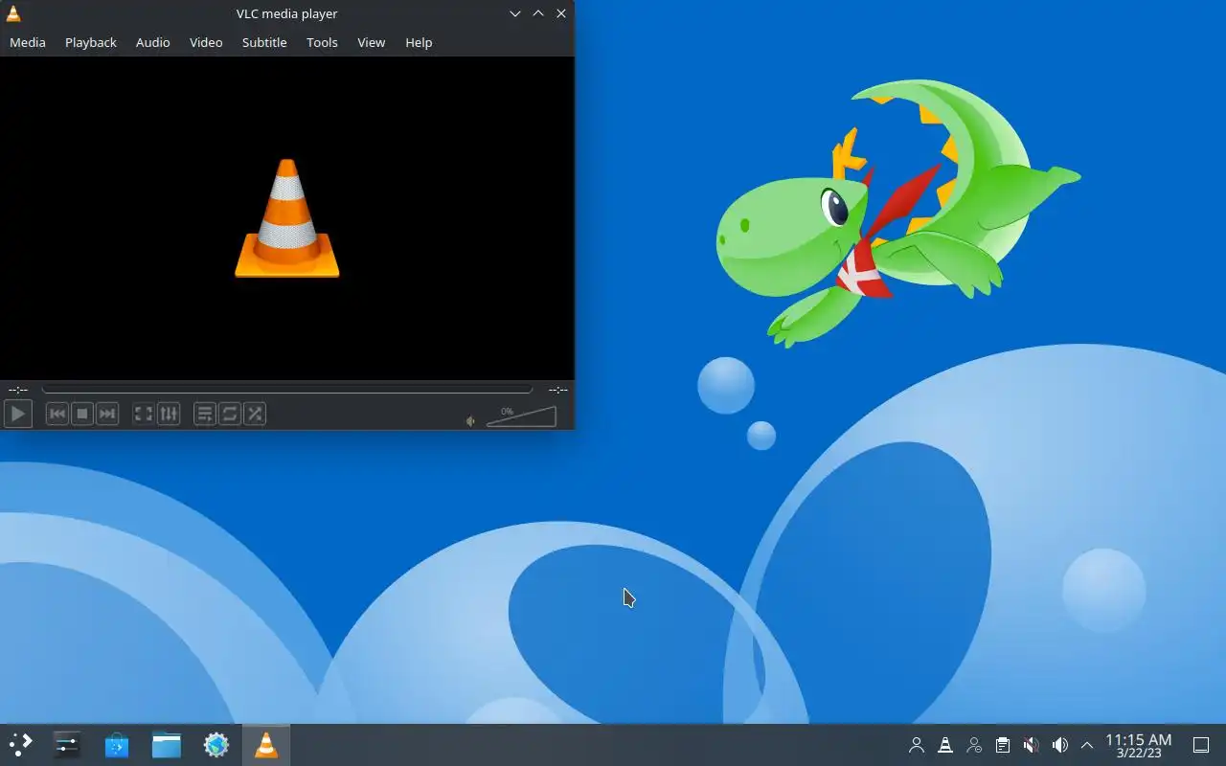Image resolution: width=1226 pixels, height=766 pixels.
Task: Minimize the VLC media player window
Action: click(x=515, y=13)
